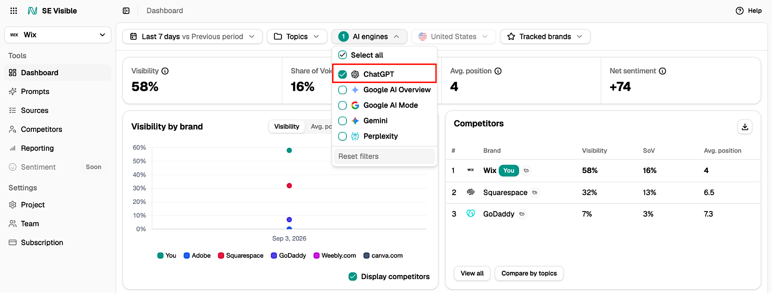This screenshot has height=294, width=772.
Task: Check the Perplexity engine checkbox
Action: pyautogui.click(x=343, y=136)
